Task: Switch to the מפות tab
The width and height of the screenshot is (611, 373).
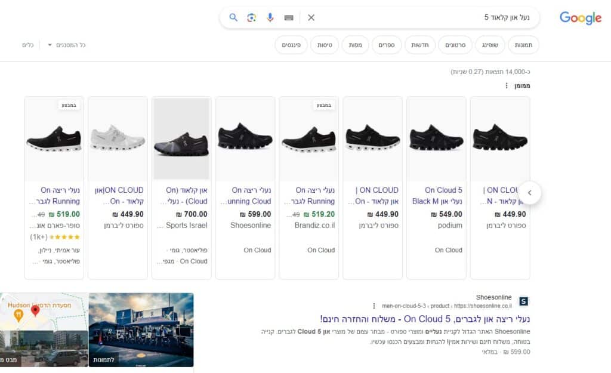Action: [355, 45]
